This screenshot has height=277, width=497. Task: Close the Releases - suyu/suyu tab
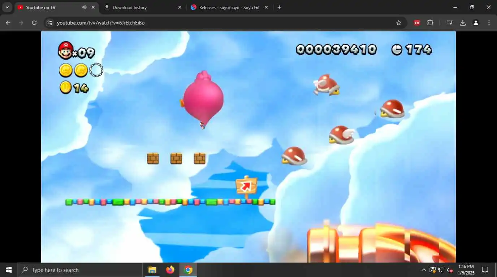[x=267, y=7]
